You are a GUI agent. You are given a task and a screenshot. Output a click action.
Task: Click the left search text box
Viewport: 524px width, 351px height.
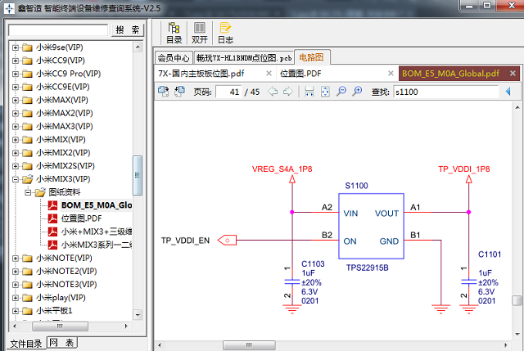(58, 30)
